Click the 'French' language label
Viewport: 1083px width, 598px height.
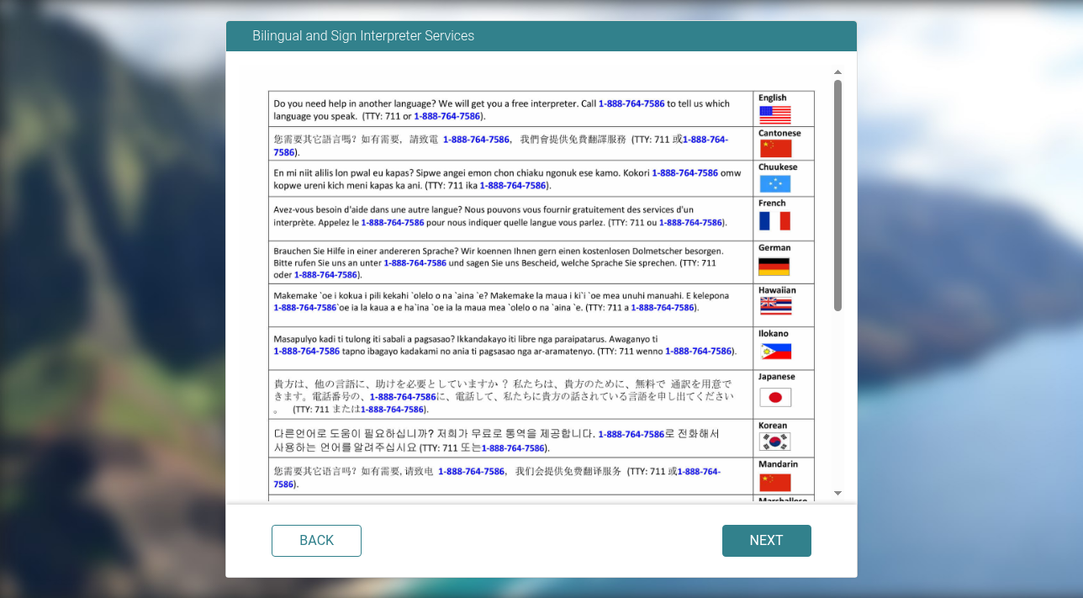772,204
